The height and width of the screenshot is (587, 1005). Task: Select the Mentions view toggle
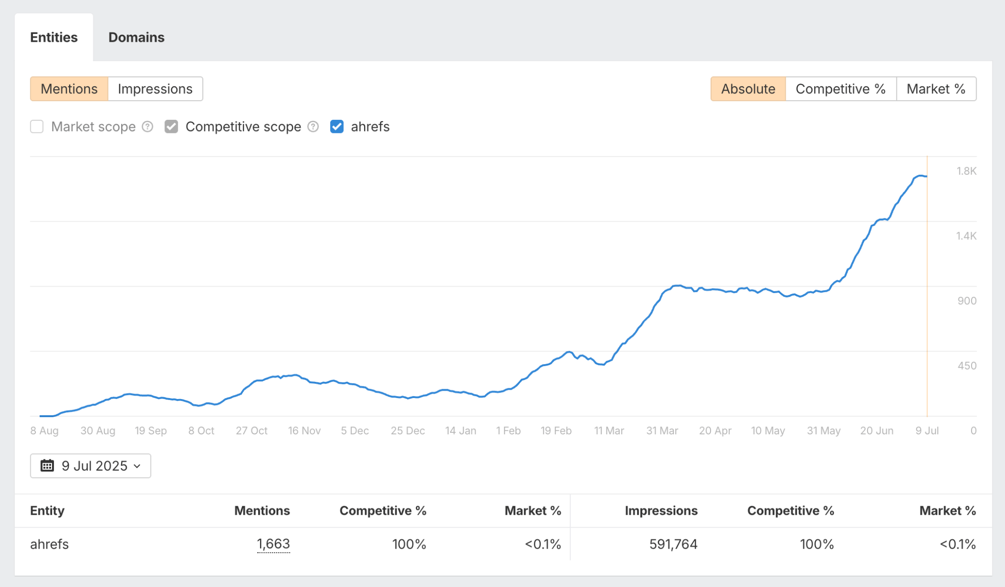tap(69, 89)
